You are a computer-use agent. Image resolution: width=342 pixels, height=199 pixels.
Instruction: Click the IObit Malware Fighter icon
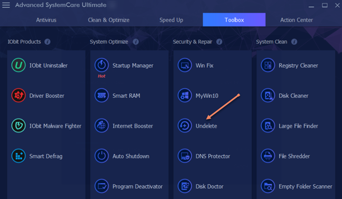pyautogui.click(x=18, y=126)
